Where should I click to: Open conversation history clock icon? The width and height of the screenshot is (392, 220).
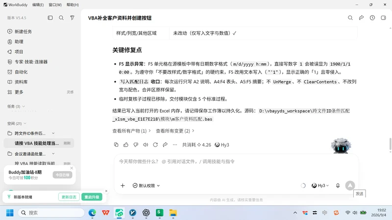point(372,18)
